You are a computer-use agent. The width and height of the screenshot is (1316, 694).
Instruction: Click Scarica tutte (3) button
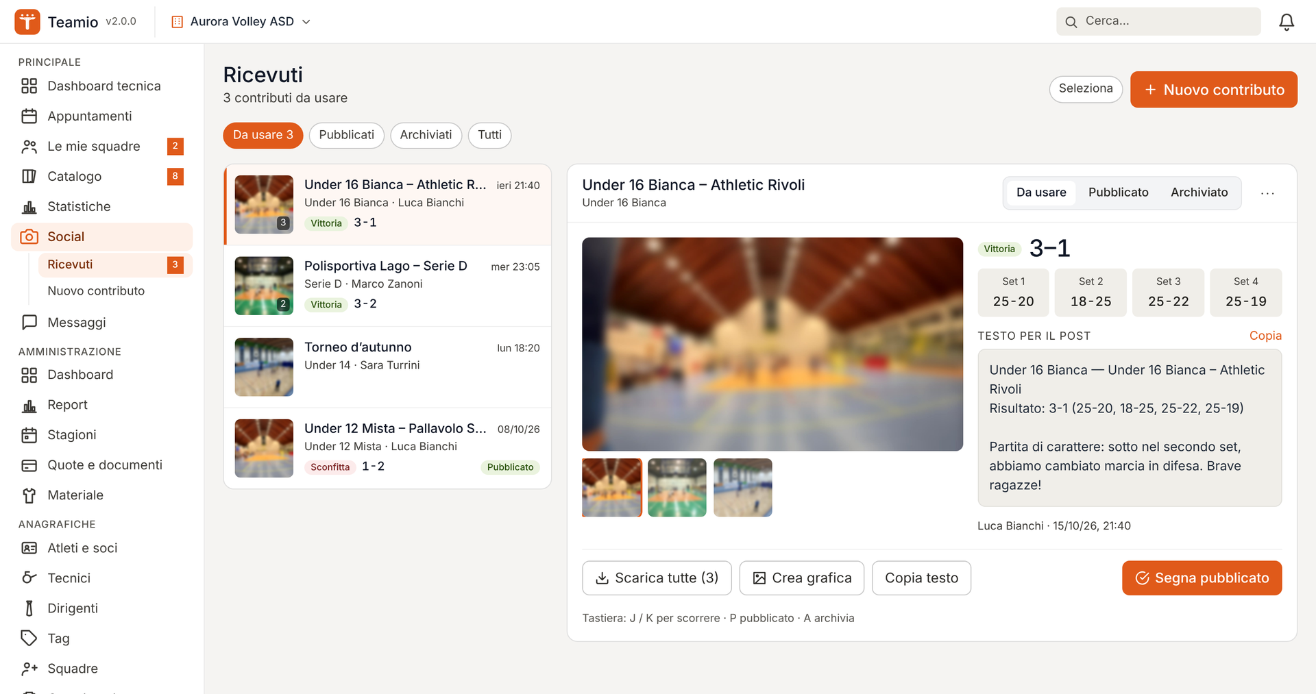click(x=657, y=578)
